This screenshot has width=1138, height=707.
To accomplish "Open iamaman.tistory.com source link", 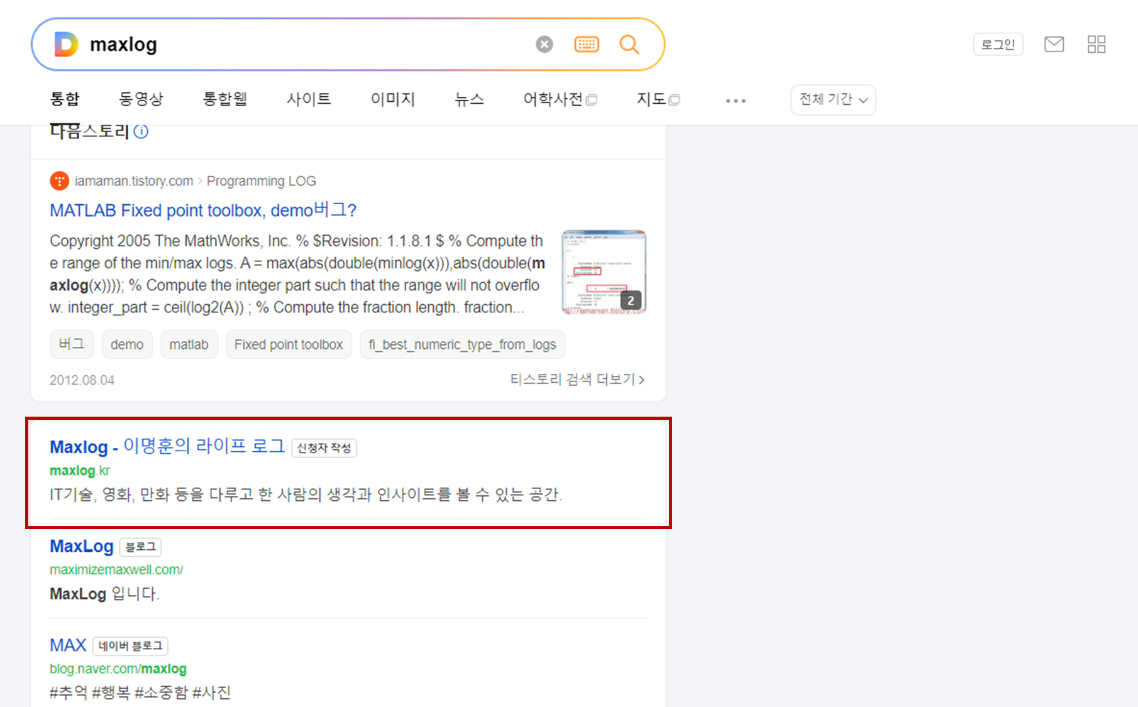I will point(133,181).
